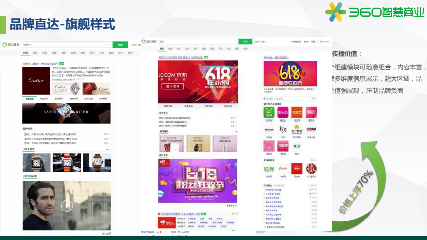Screen dimensions: 427x240
Task: Click the 360搜索 logo on the Cartier results page
Action: pyautogui.click(x=11, y=45)
